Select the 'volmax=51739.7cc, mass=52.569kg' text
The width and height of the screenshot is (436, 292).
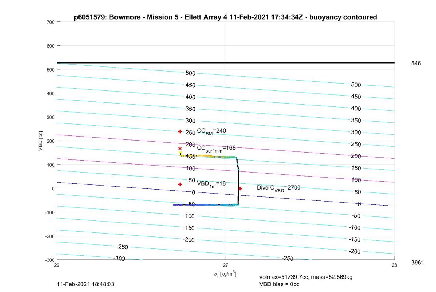click(x=306, y=277)
